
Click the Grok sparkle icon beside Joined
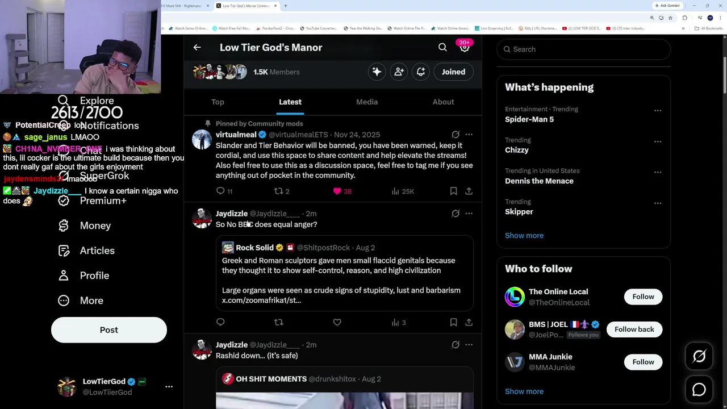[377, 72]
